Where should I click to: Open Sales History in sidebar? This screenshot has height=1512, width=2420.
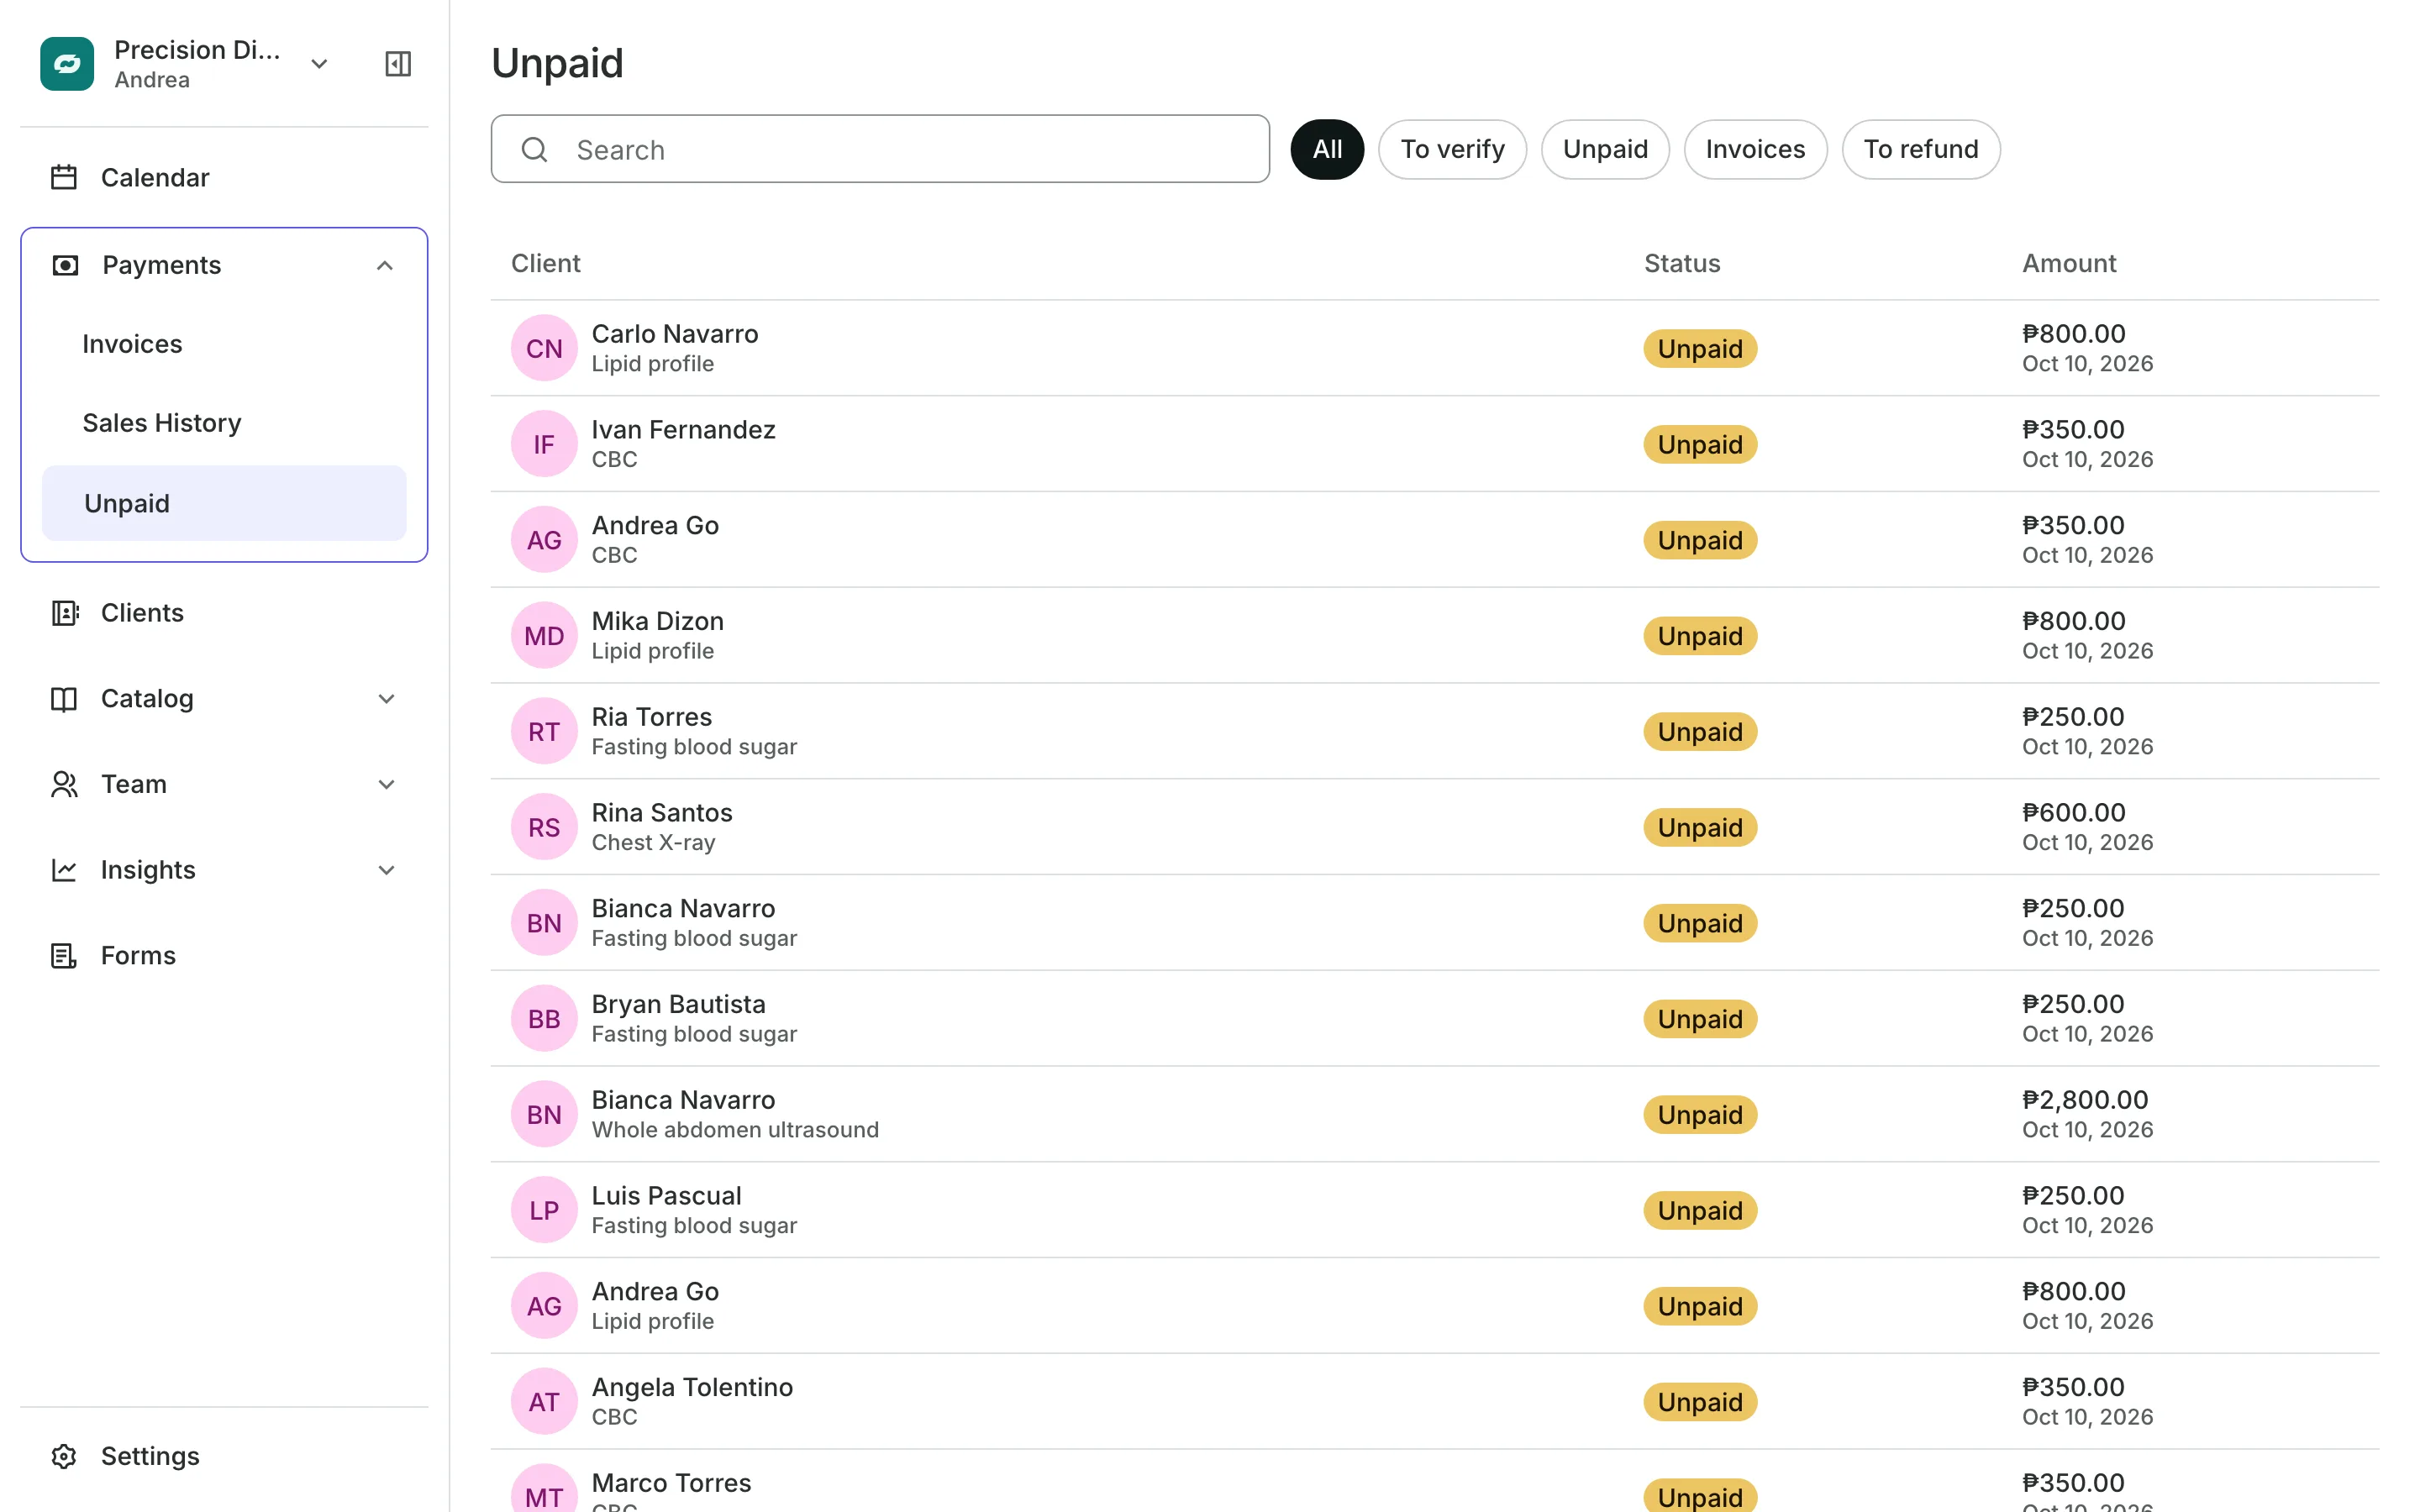coord(224,423)
